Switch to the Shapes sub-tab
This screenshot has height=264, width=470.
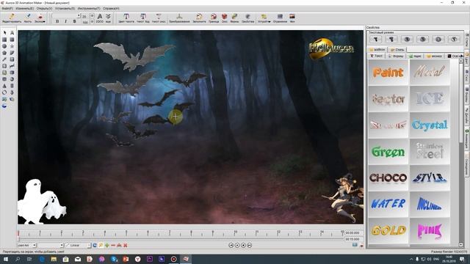[x=396, y=56]
